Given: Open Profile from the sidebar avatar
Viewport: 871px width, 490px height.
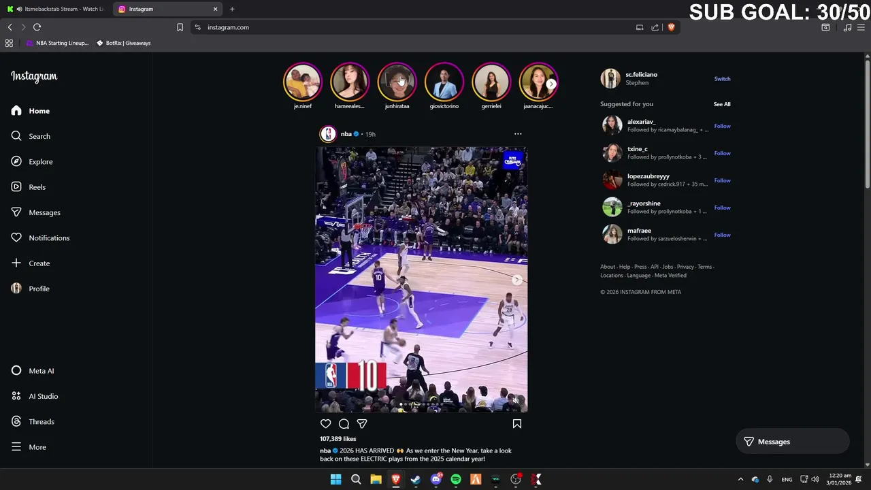Looking at the screenshot, I should pyautogui.click(x=16, y=289).
